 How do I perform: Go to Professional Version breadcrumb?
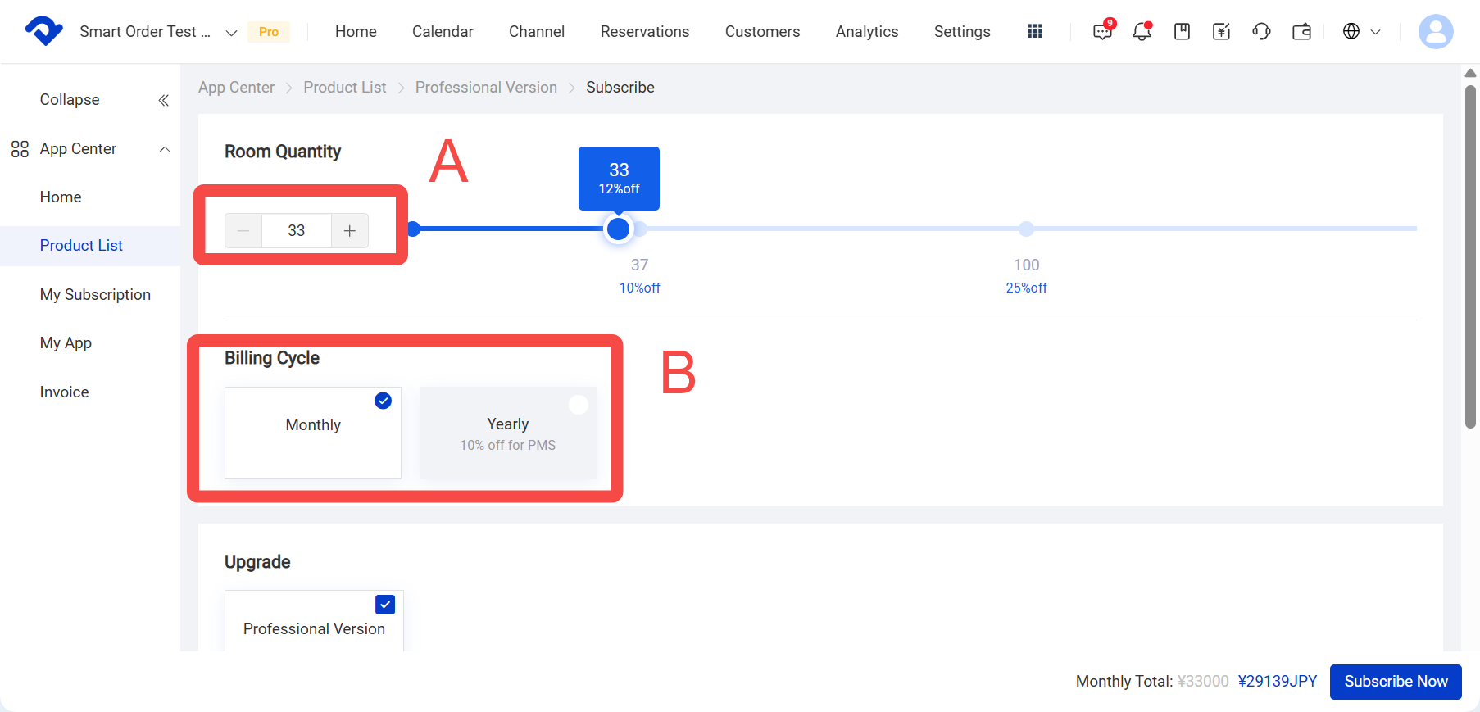click(486, 87)
